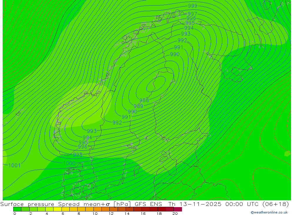The width and height of the screenshot is (294, 215).
Task: Click the 1000 isobar label
Action: point(69,163)
